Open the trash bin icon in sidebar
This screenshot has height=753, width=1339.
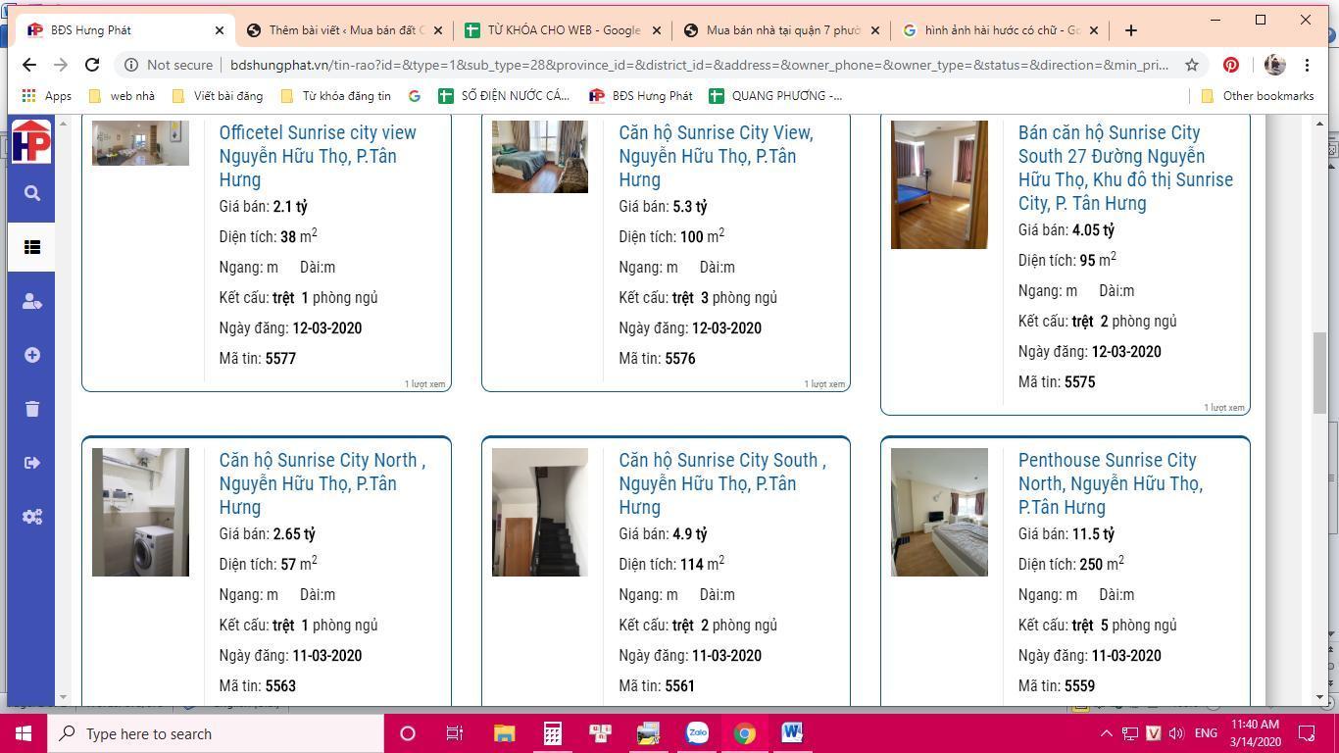[31, 409]
